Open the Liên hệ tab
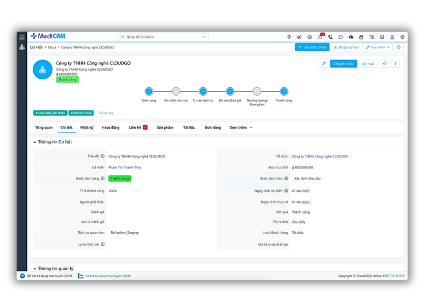The image size is (427, 305). tap(138, 127)
